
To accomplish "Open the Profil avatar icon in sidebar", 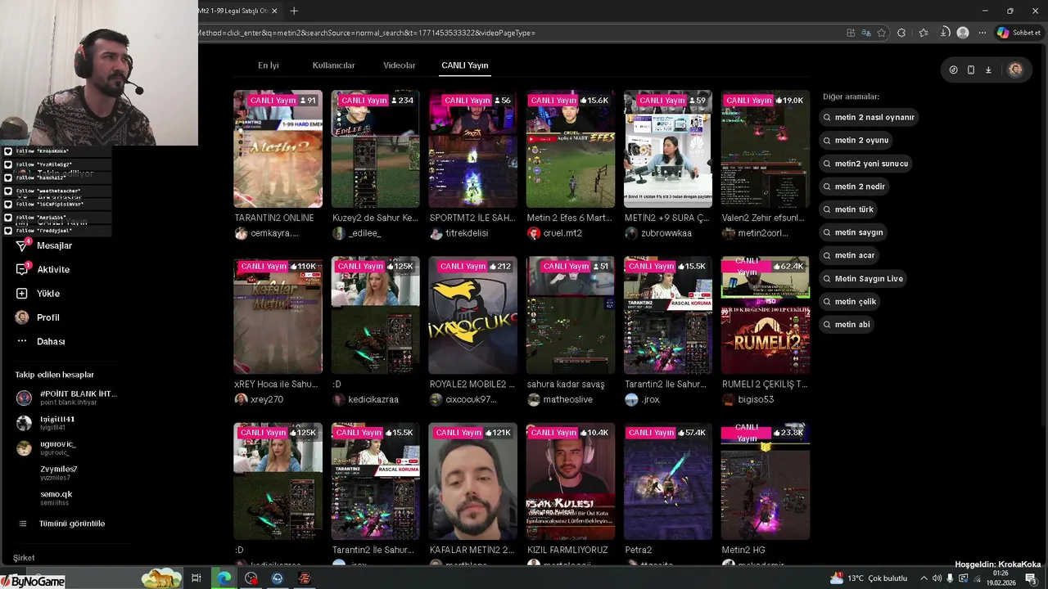I will [x=22, y=317].
